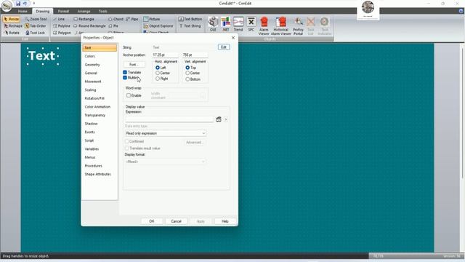Select the Rectangle shape tool
465x262 pixels.
[x=84, y=19]
